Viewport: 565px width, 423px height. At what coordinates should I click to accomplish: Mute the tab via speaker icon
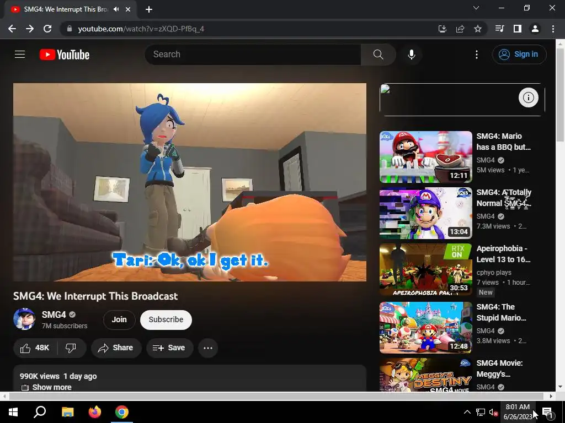116,9
